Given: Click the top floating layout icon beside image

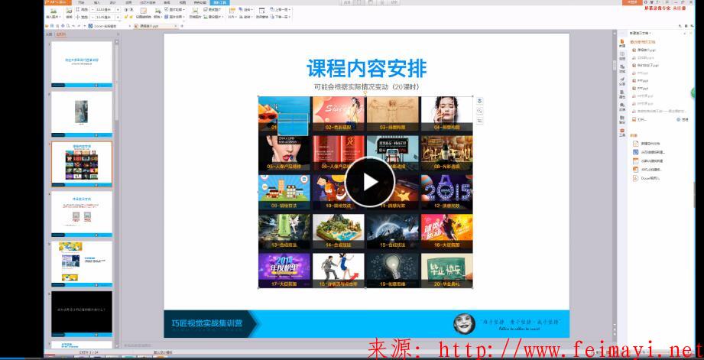Looking at the screenshot, I should 479,101.
